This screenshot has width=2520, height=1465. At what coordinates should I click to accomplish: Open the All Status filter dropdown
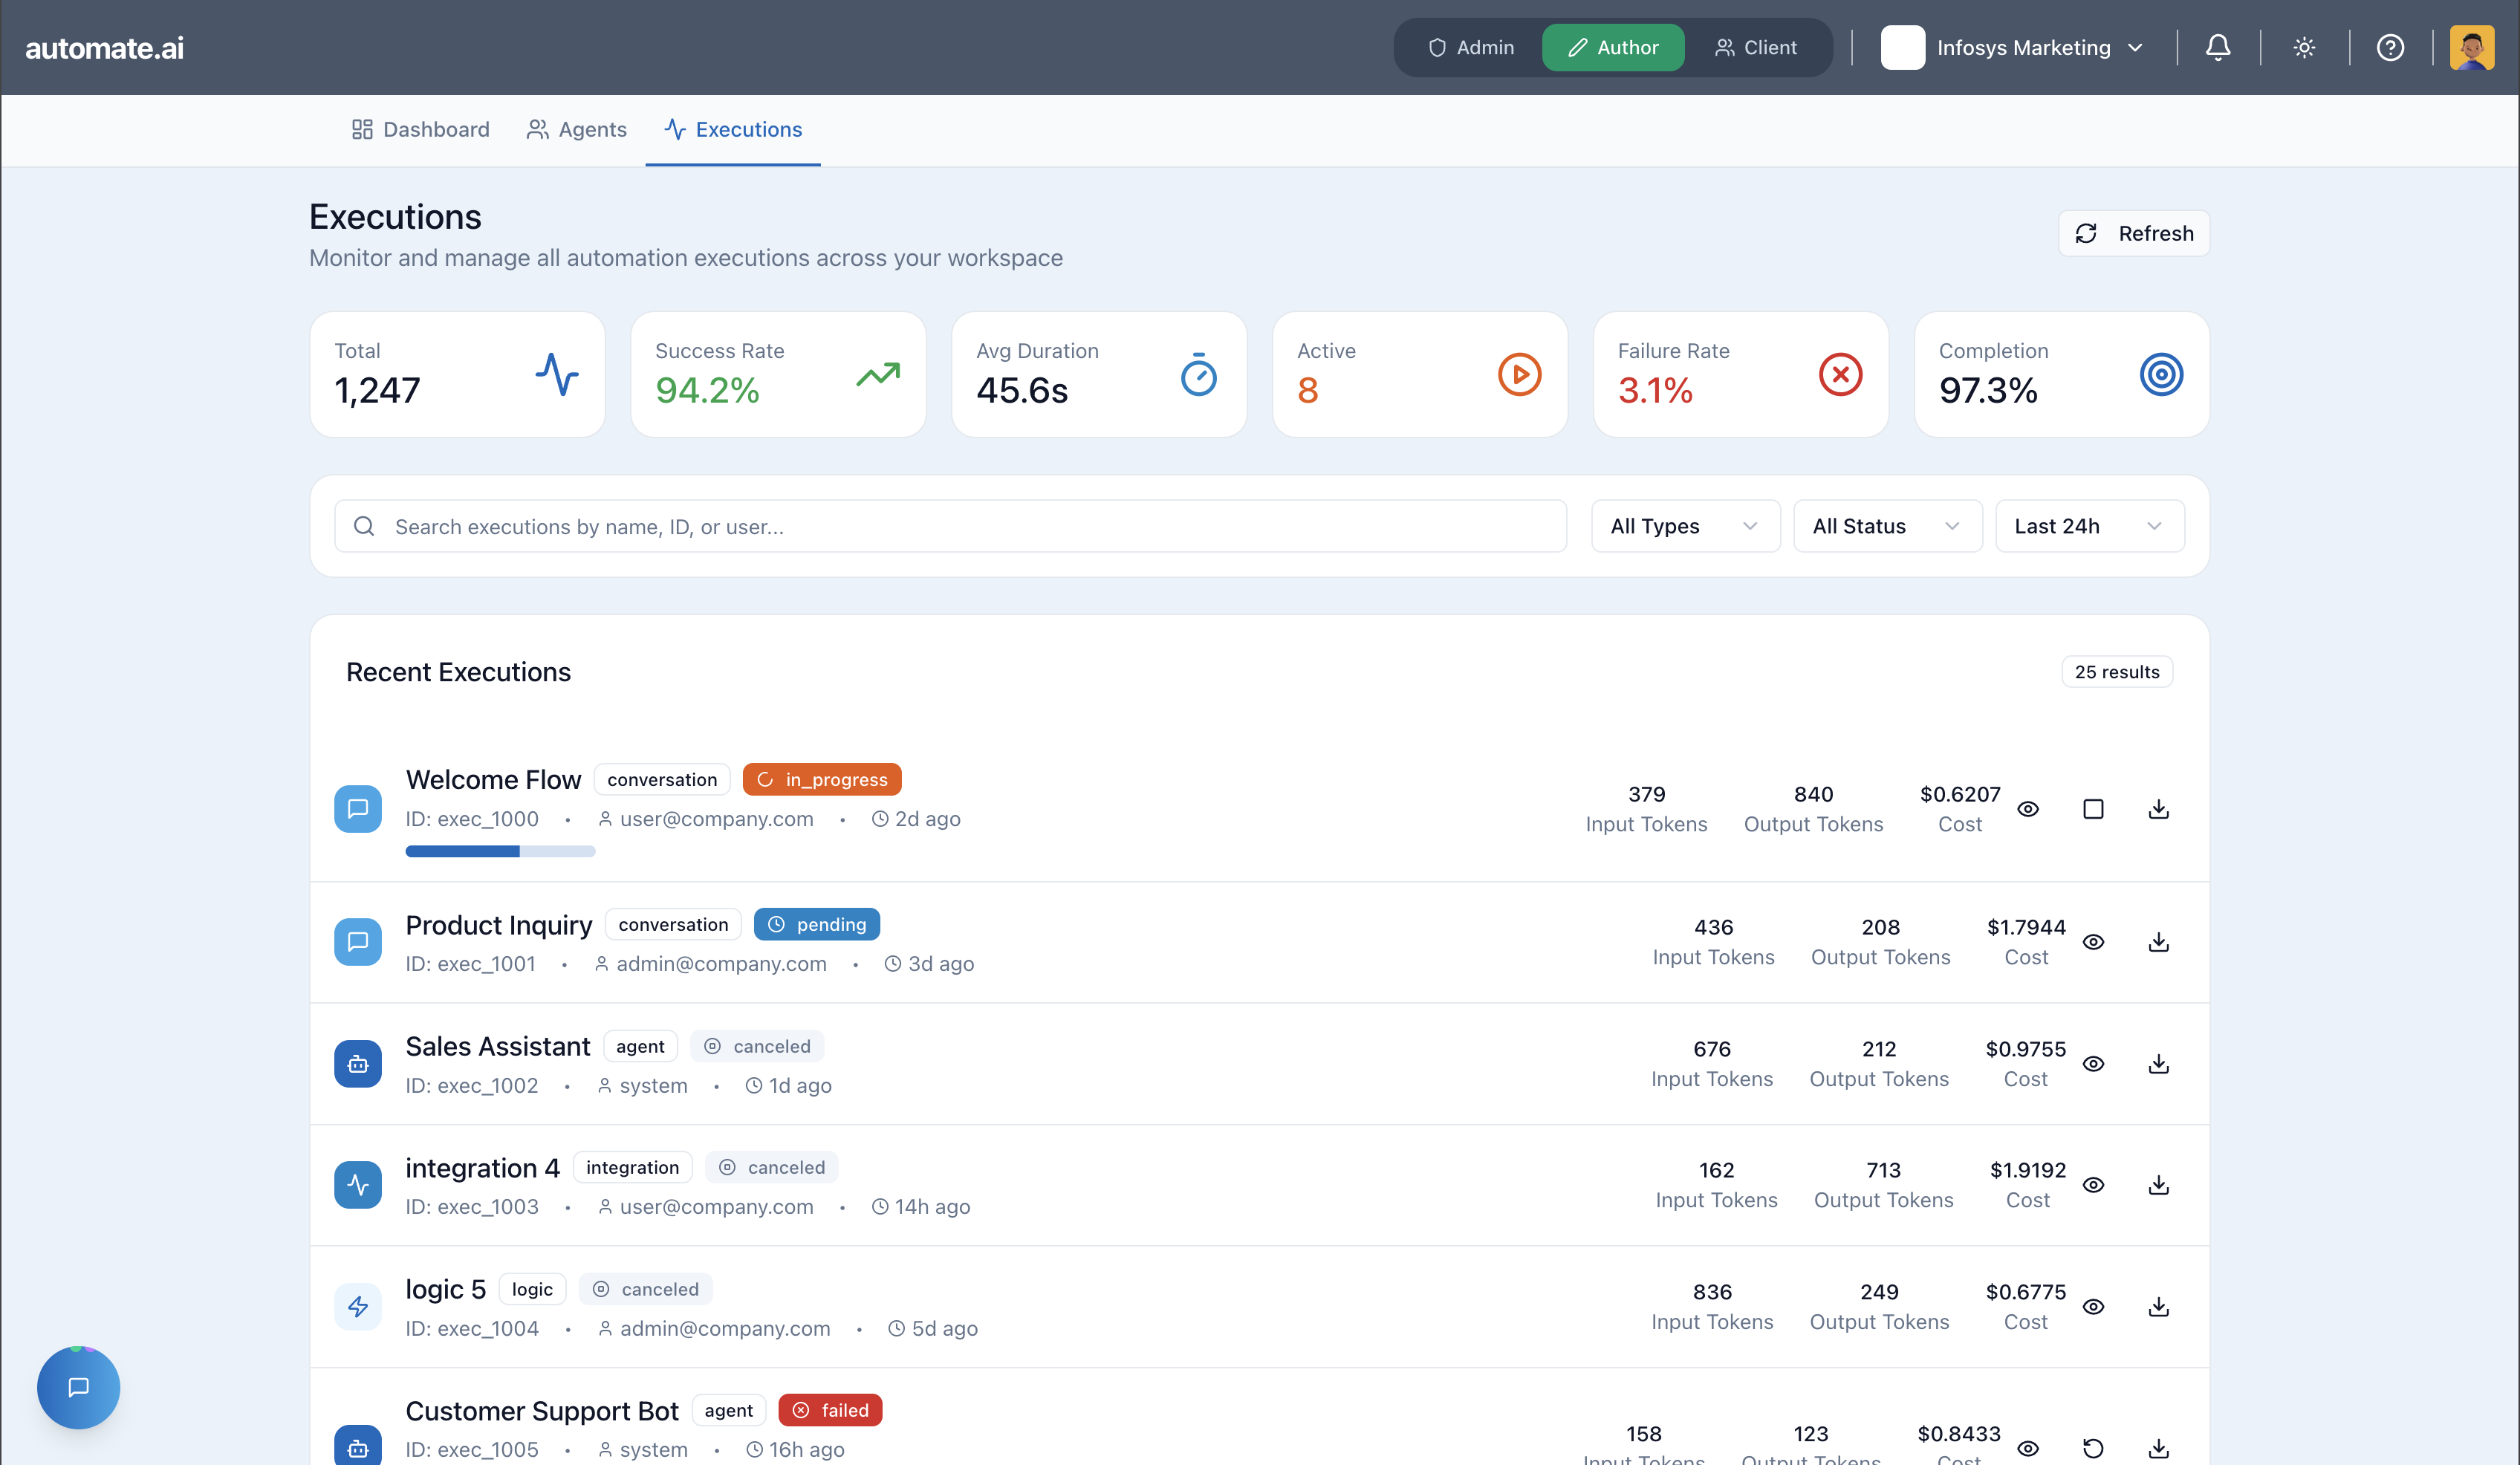(1887, 526)
